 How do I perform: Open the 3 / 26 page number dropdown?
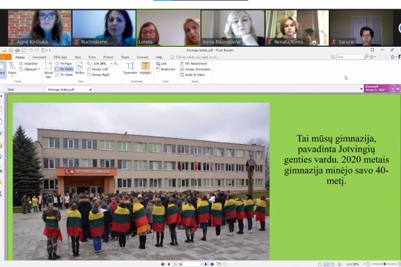201,264
